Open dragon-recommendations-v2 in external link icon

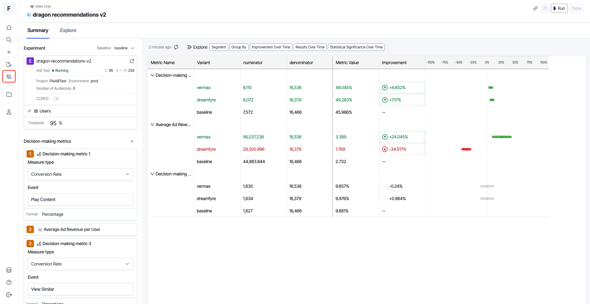pyautogui.click(x=132, y=61)
